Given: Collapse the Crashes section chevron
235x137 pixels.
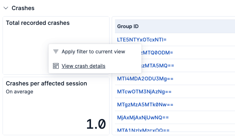Looking at the screenshot, I should [6, 8].
